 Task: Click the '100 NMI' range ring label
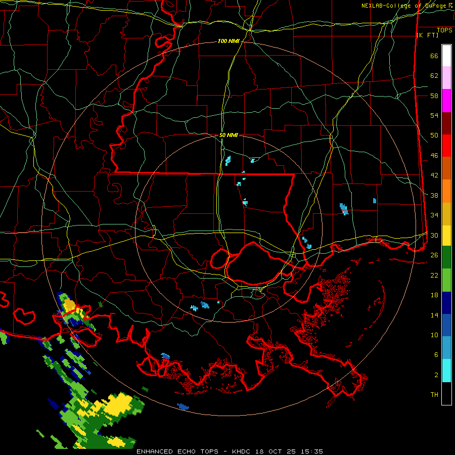pos(229,41)
